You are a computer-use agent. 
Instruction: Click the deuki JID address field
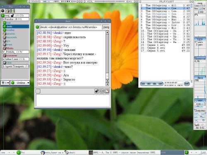[x=70, y=27]
